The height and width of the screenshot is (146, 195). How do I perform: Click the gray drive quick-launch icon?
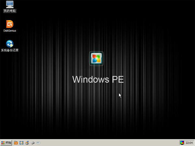click(33, 143)
